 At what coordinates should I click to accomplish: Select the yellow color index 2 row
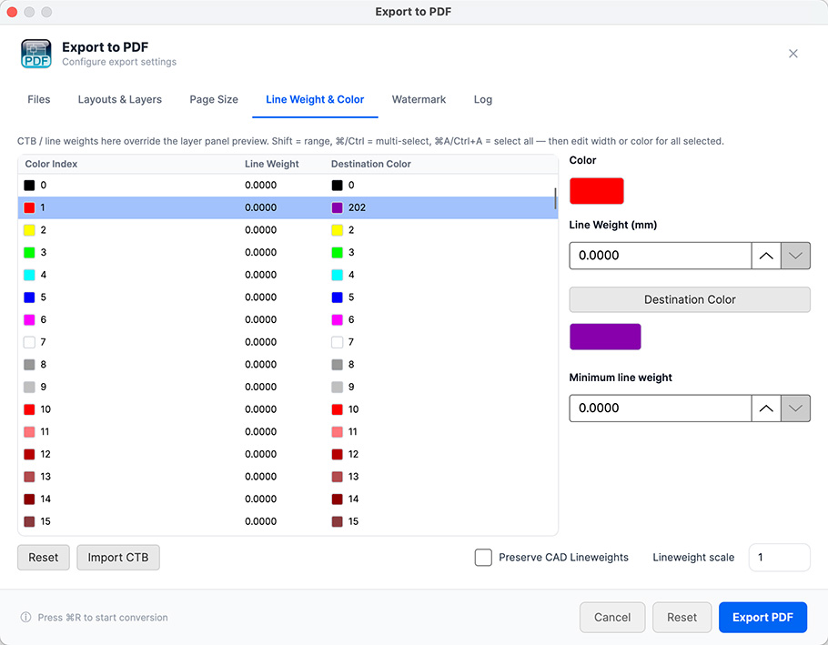click(288, 230)
